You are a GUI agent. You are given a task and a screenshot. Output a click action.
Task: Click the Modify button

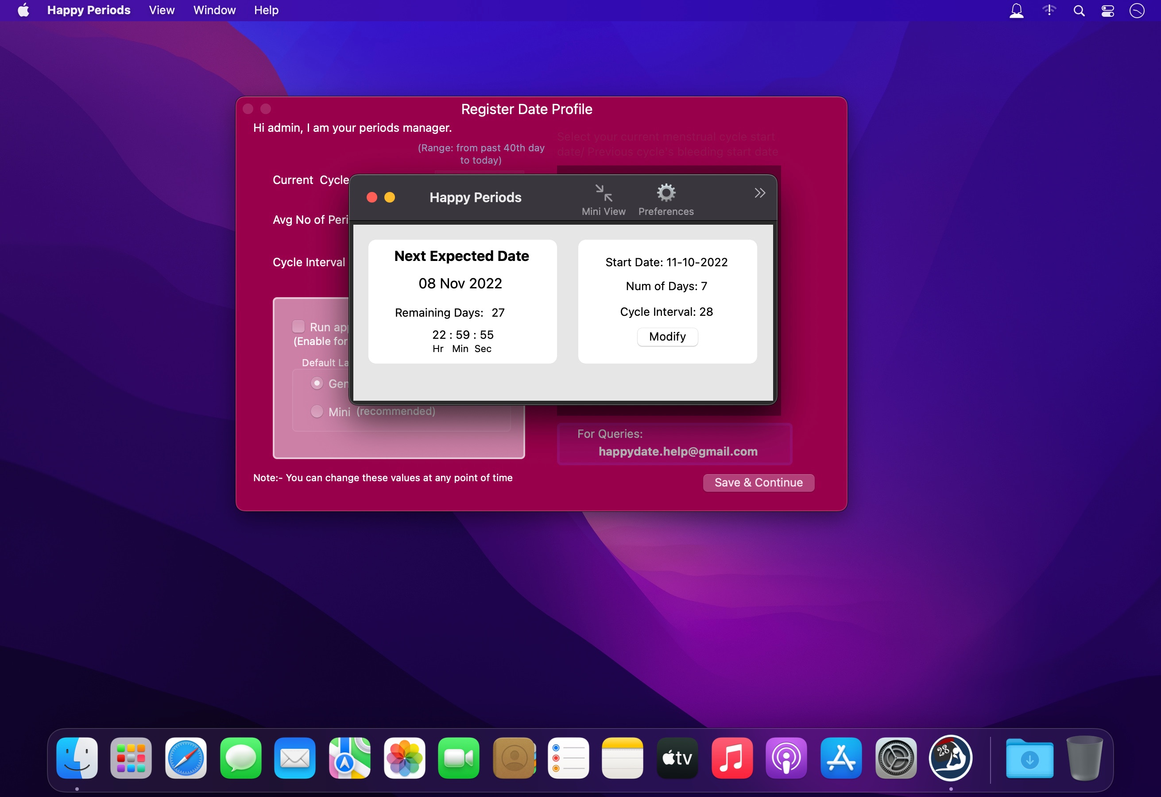pos(667,337)
